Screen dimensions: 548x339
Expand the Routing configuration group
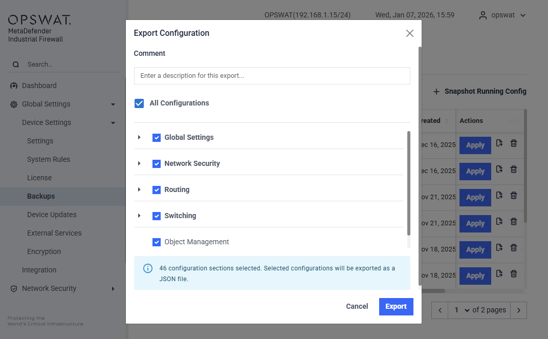pyautogui.click(x=139, y=190)
